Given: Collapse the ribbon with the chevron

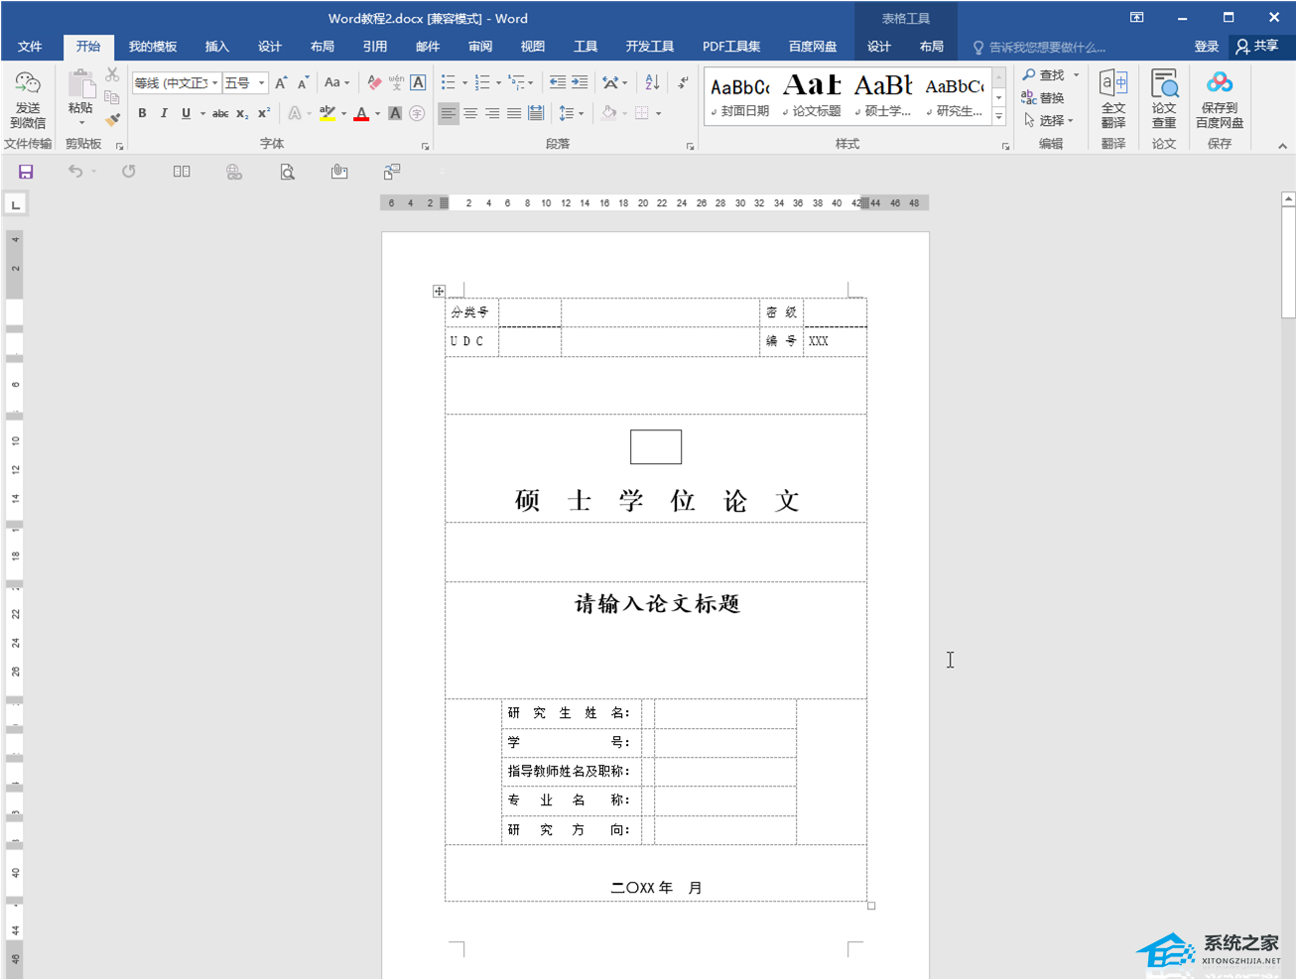Looking at the screenshot, I should point(1282,146).
